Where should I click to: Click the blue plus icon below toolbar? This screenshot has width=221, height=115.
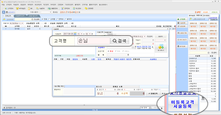click(x=4, y=12)
